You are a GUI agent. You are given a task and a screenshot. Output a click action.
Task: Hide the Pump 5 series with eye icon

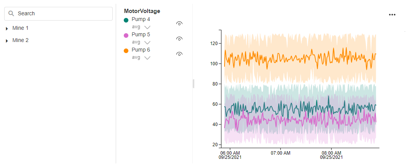click(x=179, y=39)
